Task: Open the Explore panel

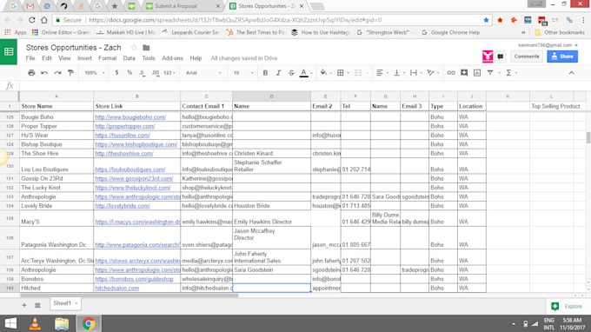Action: tap(568, 307)
